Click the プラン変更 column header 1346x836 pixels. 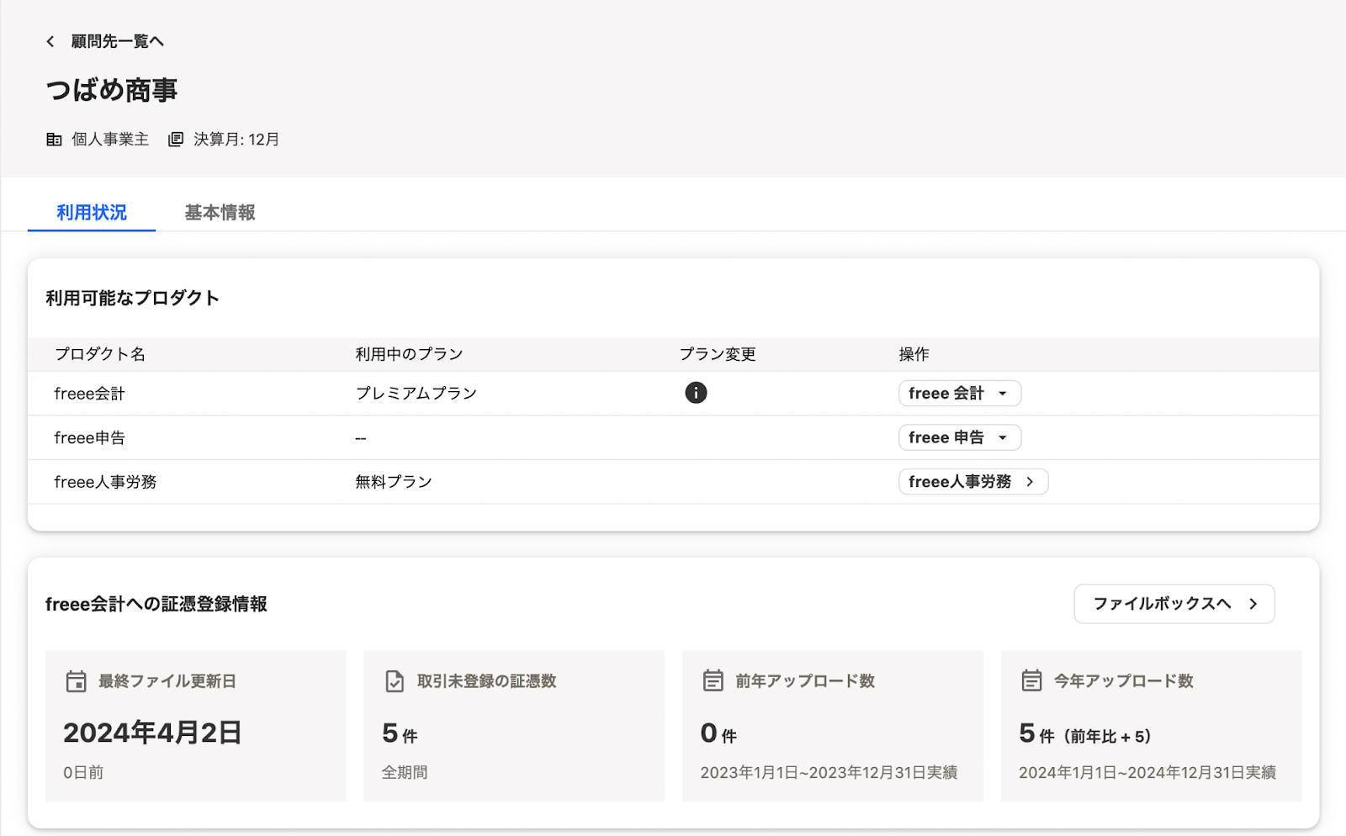(x=718, y=354)
